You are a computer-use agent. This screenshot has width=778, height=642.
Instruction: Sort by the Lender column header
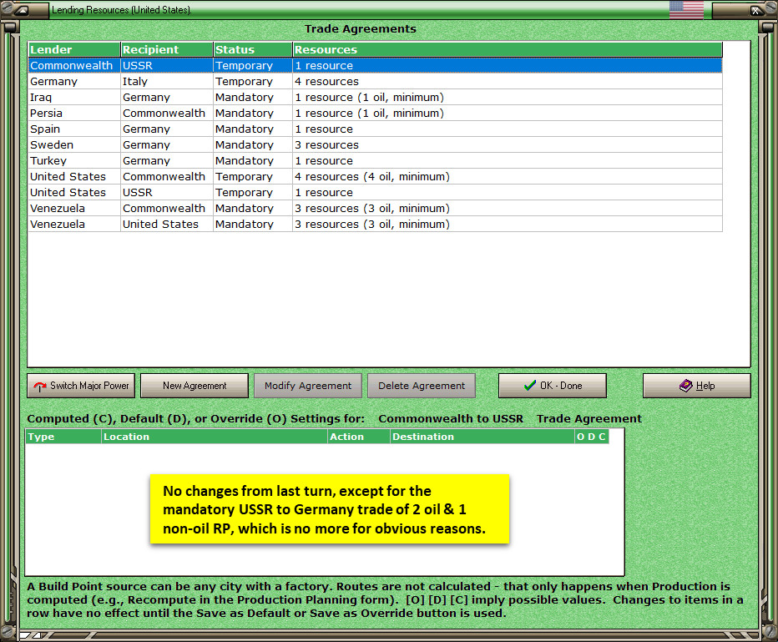point(74,49)
